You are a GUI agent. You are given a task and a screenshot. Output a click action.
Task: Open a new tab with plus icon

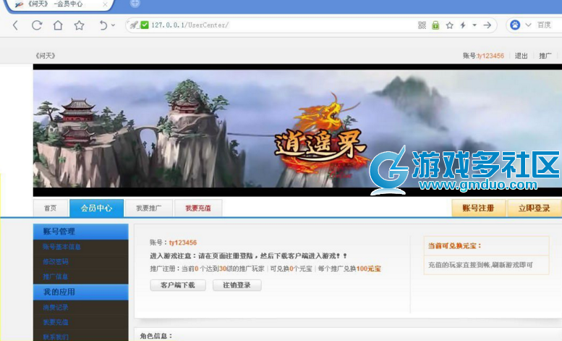click(135, 4)
